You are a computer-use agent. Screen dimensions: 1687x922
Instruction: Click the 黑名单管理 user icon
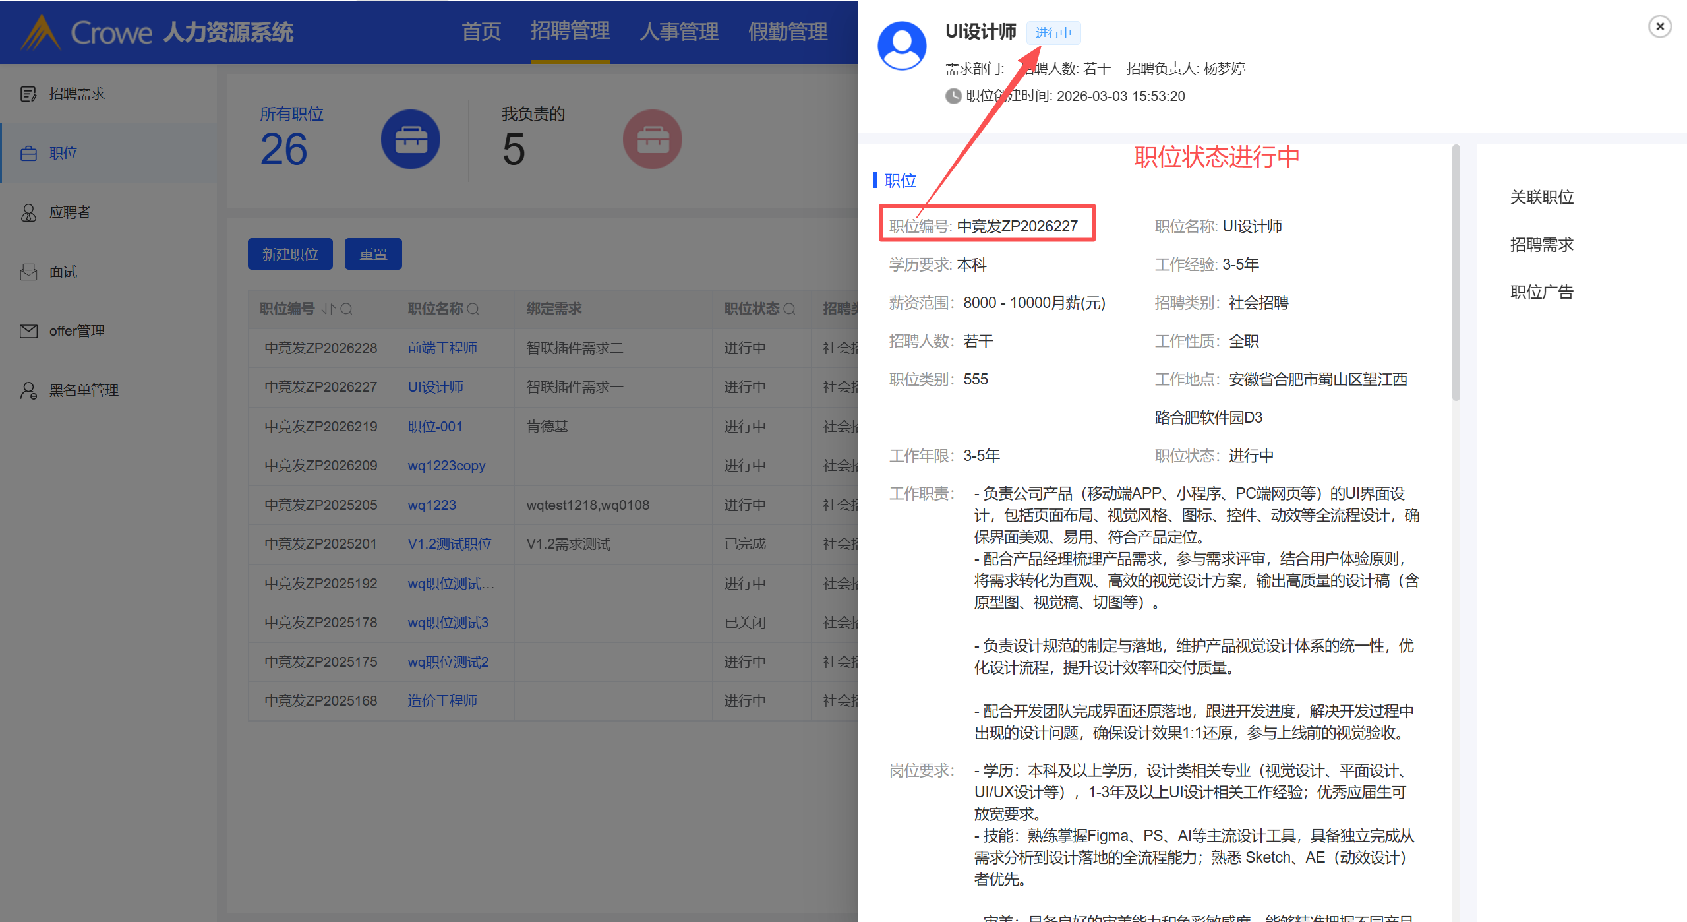pos(28,390)
